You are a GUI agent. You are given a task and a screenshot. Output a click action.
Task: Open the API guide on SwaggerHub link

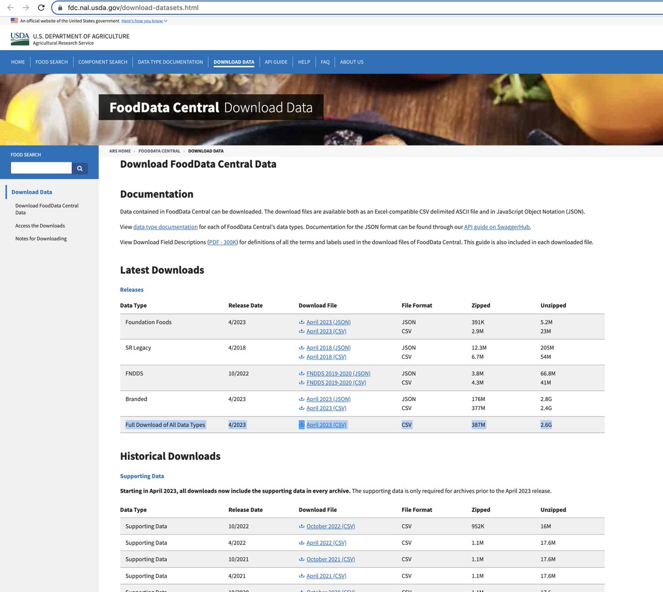(497, 227)
